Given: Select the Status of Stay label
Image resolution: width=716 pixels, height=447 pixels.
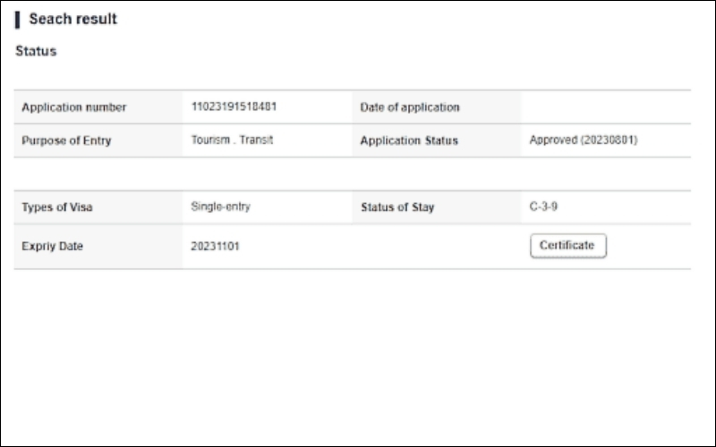Looking at the screenshot, I should [x=397, y=207].
